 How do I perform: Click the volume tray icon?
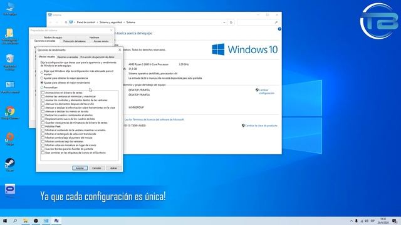click(x=367, y=221)
